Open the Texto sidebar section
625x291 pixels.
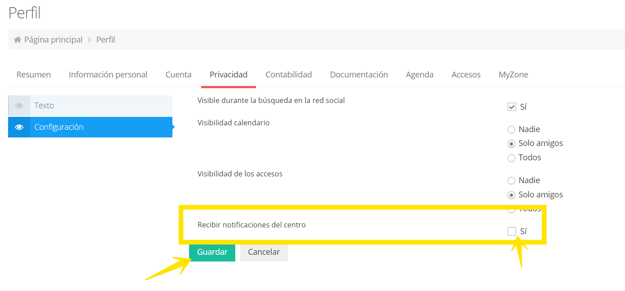[x=90, y=106]
